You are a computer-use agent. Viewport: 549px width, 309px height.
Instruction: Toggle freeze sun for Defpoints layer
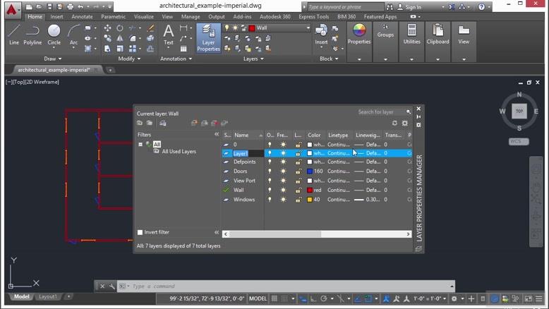click(x=283, y=162)
